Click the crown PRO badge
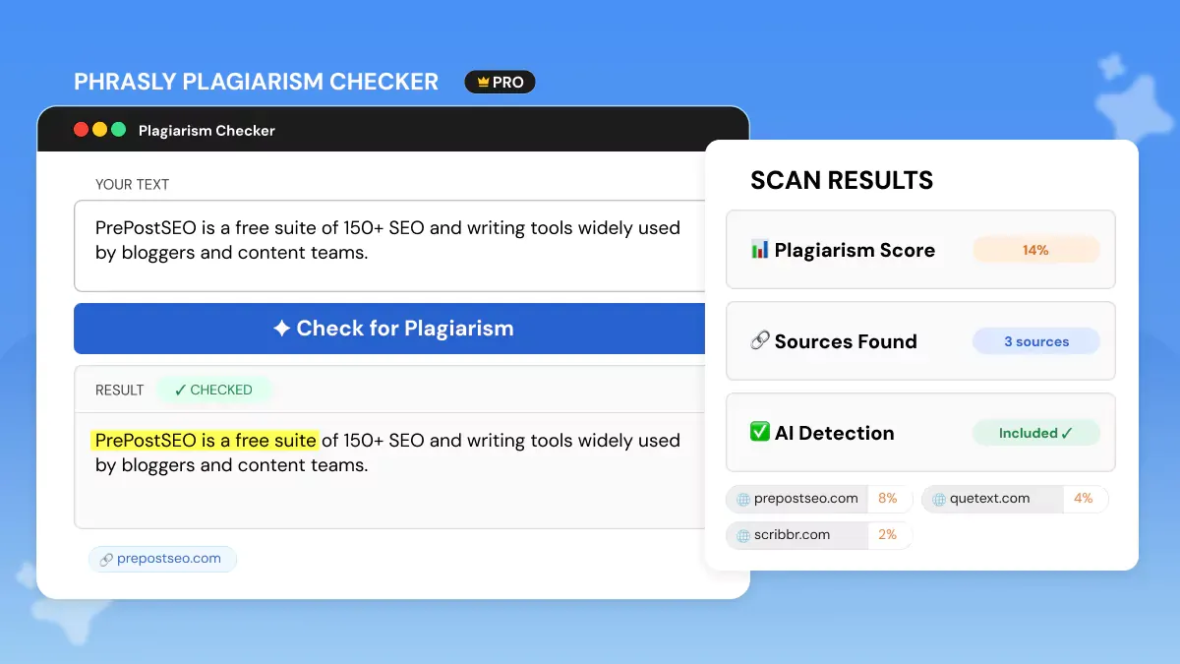The height and width of the screenshot is (664, 1180). coord(500,83)
